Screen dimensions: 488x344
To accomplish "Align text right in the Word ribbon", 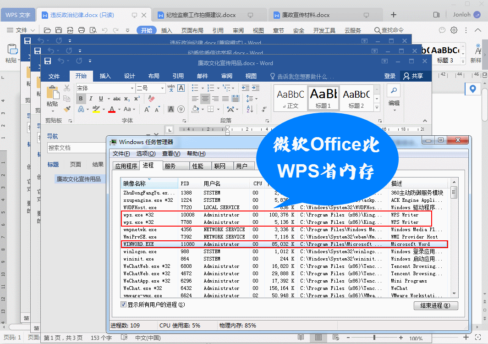I will click(215, 99).
